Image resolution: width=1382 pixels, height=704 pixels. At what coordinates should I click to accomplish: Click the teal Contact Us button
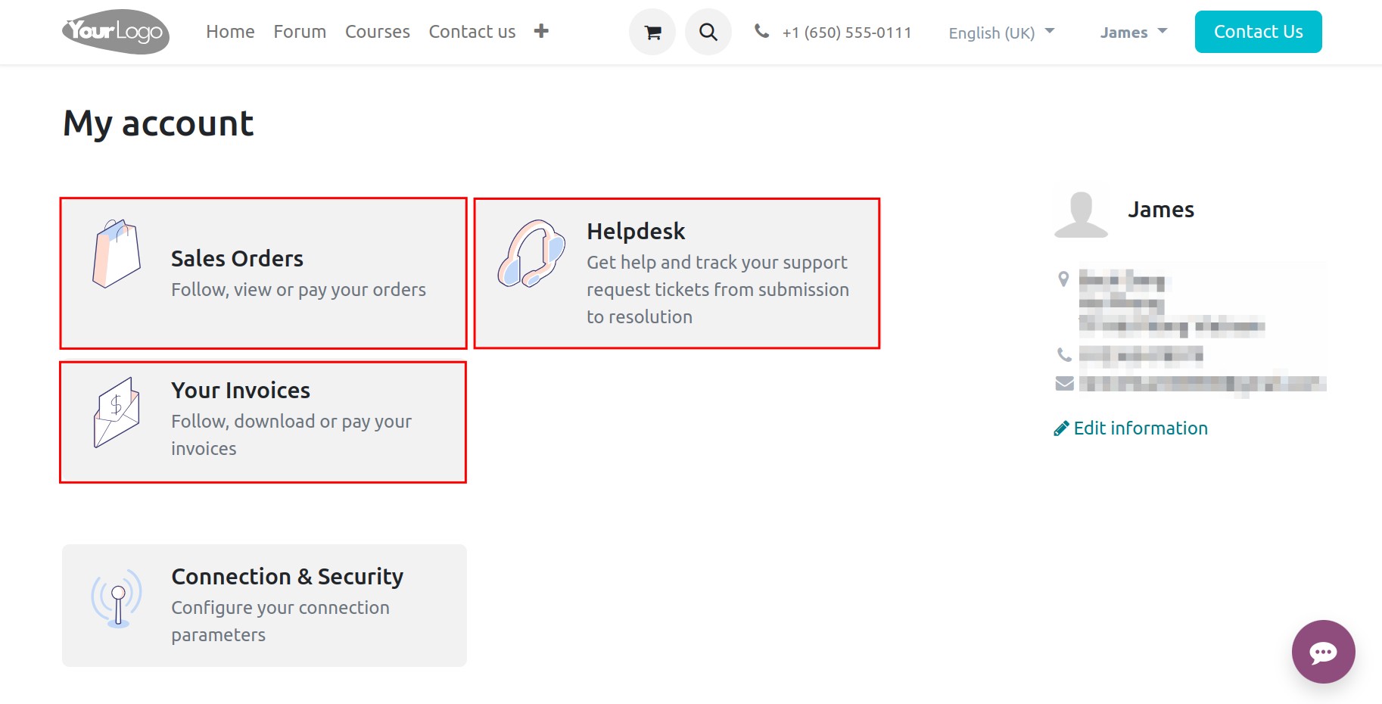point(1258,32)
